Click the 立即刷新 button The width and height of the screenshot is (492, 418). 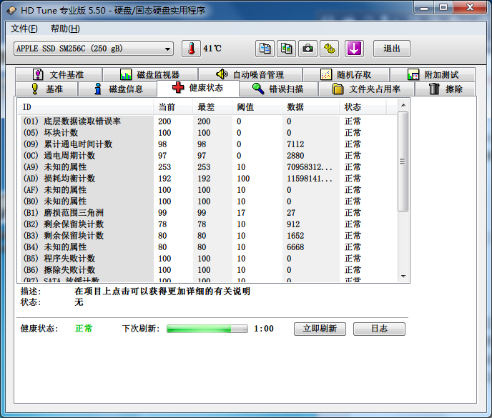(x=320, y=329)
